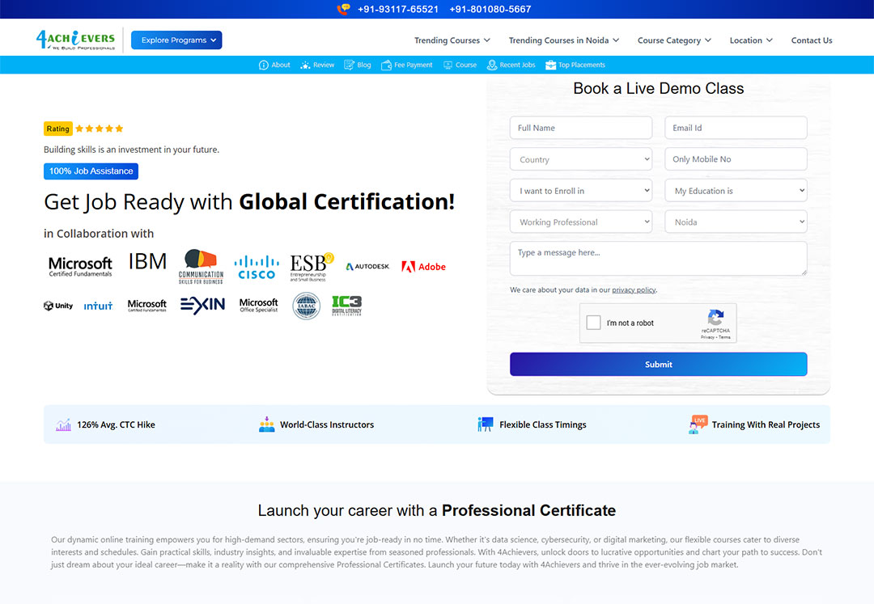
Task: Open the Trending Courses menu
Action: pyautogui.click(x=452, y=40)
